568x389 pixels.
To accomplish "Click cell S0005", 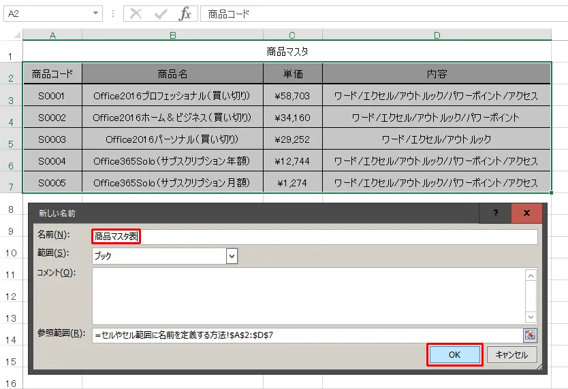I will click(x=52, y=182).
